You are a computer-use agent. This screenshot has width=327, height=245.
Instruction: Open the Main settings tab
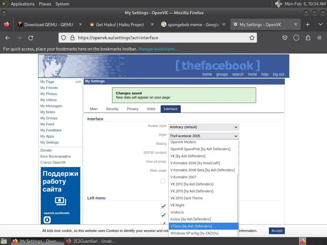pyautogui.click(x=94, y=109)
